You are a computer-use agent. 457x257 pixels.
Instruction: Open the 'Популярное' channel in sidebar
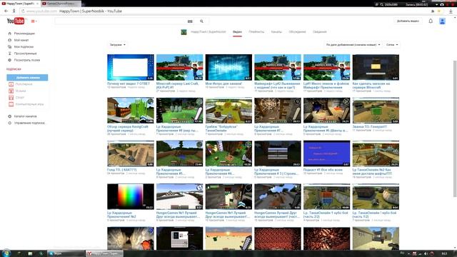coord(24,84)
